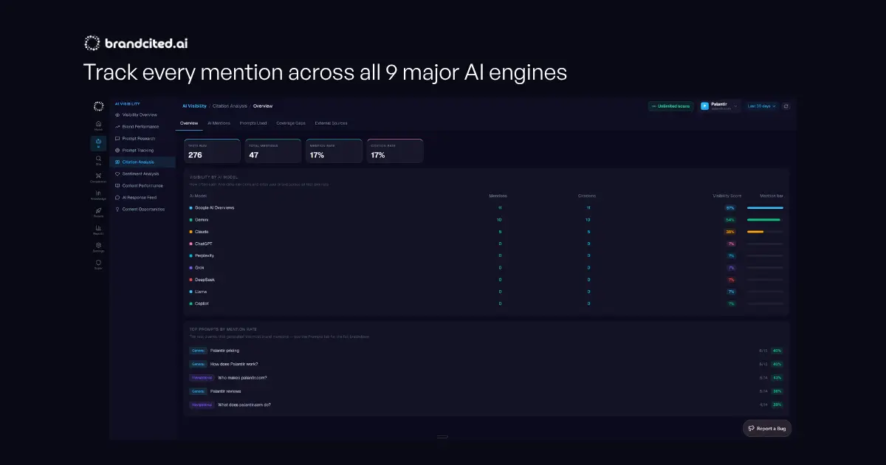Click the brandcited.ai logo in the sidebar top
The width and height of the screenshot is (886, 465).
[x=98, y=106]
